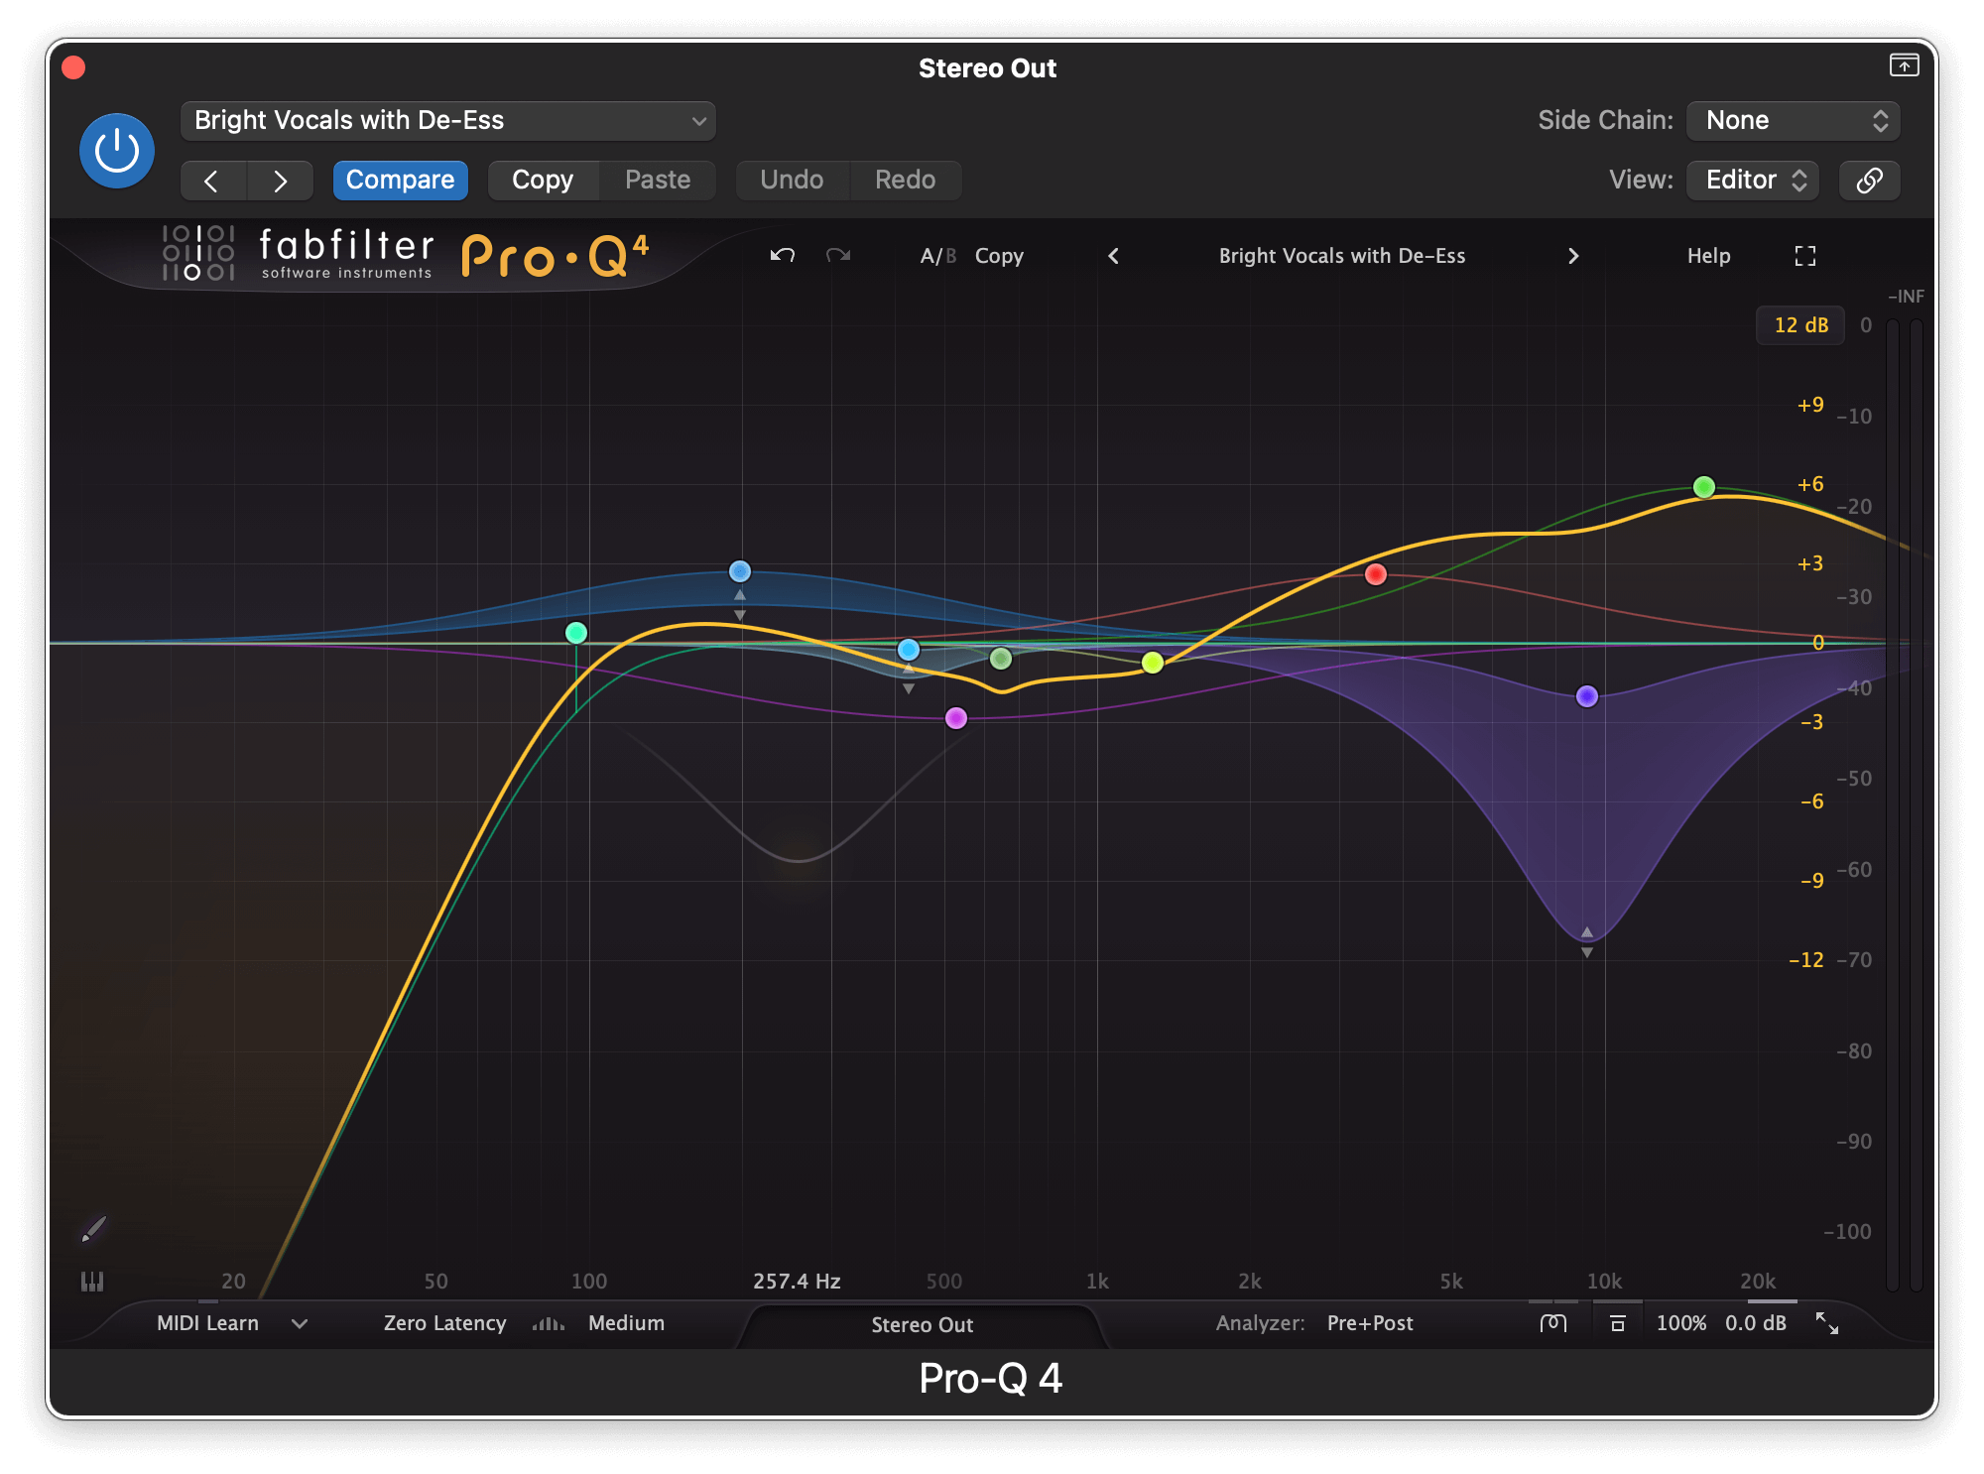Click the FabFilter Pro-Q 4 logo

point(407,254)
